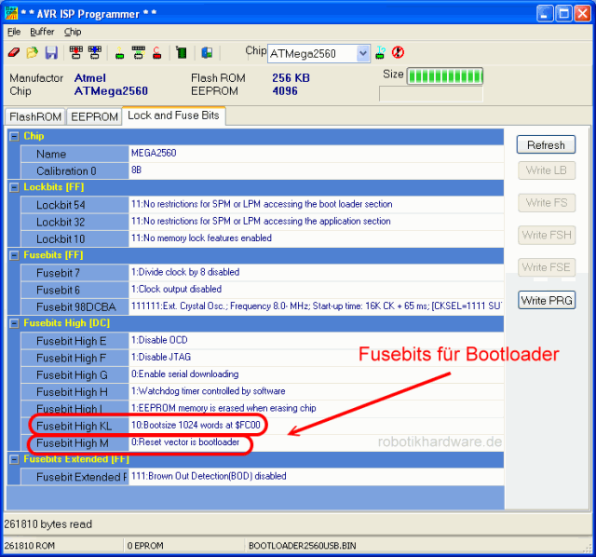596x557 pixels.
Task: Click the eraser icon in the toolbar
Action: (x=13, y=53)
